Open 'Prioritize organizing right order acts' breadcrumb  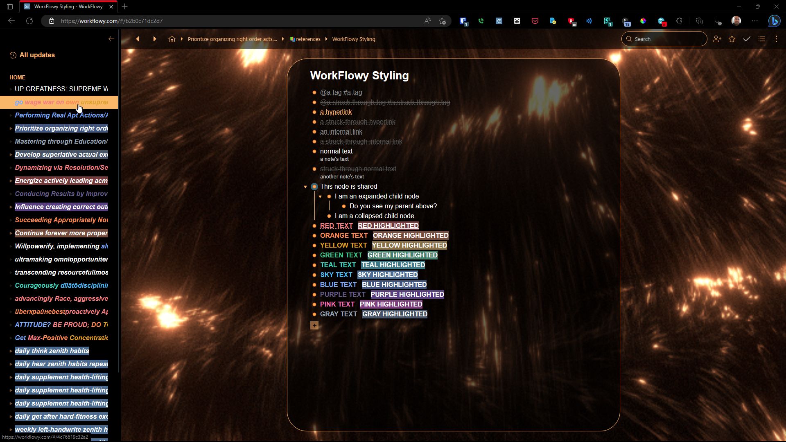pyautogui.click(x=232, y=39)
